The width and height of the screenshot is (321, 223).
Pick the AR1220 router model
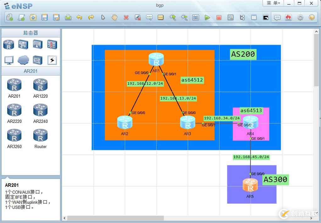pos(40,88)
